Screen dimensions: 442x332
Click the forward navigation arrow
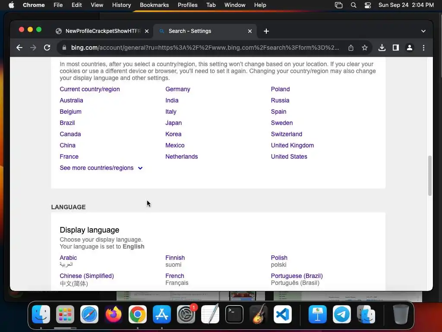tap(33, 48)
